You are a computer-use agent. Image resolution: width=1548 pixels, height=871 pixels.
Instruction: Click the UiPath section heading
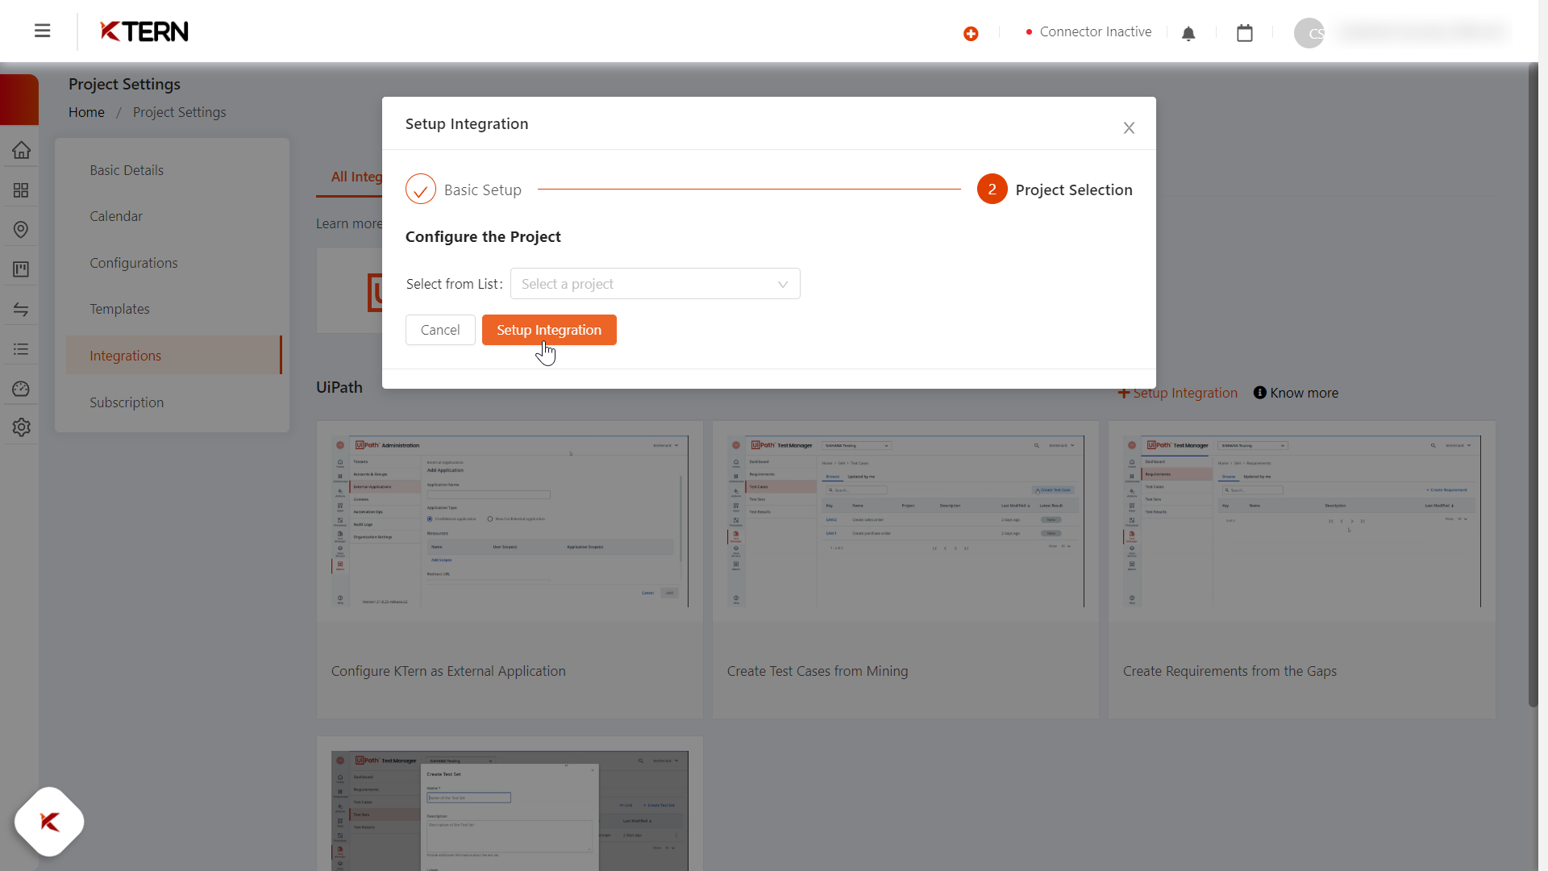pyautogui.click(x=339, y=387)
